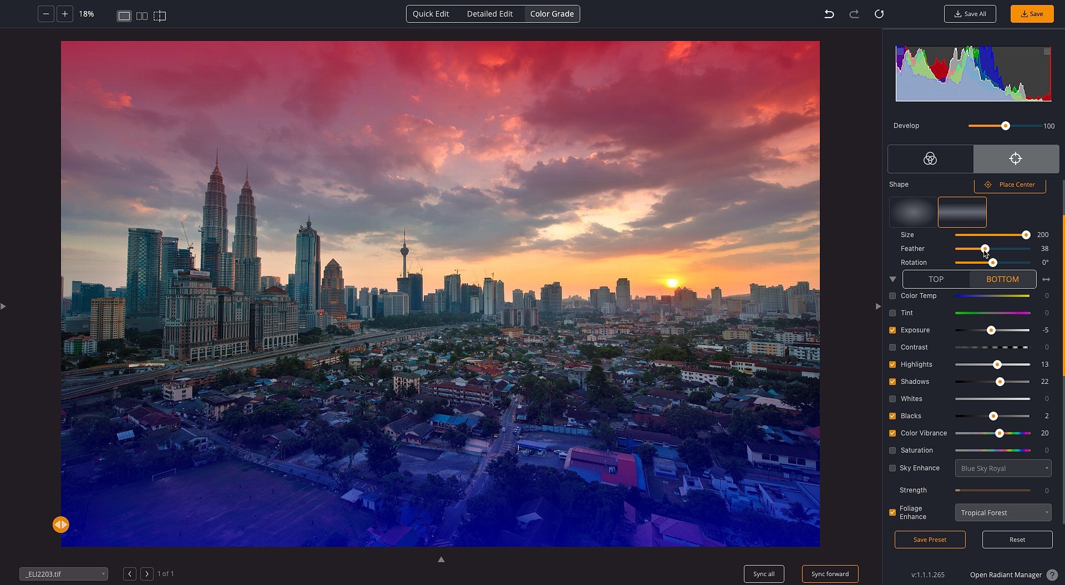Uncheck the Foliage Enhance checkbox
This screenshot has width=1065, height=585.
coord(892,513)
